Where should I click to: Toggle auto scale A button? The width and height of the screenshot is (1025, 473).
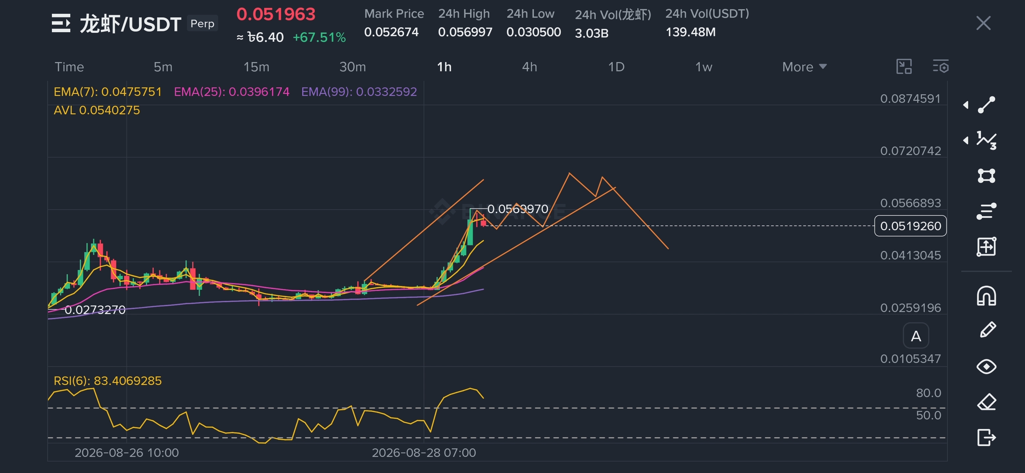point(916,336)
